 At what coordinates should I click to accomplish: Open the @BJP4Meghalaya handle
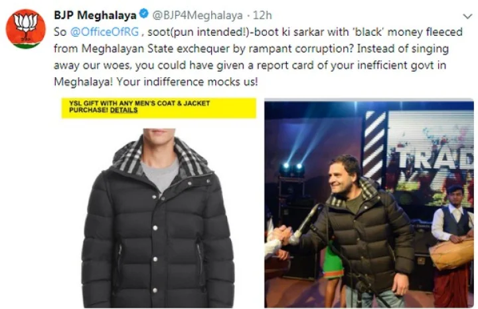tap(197, 15)
